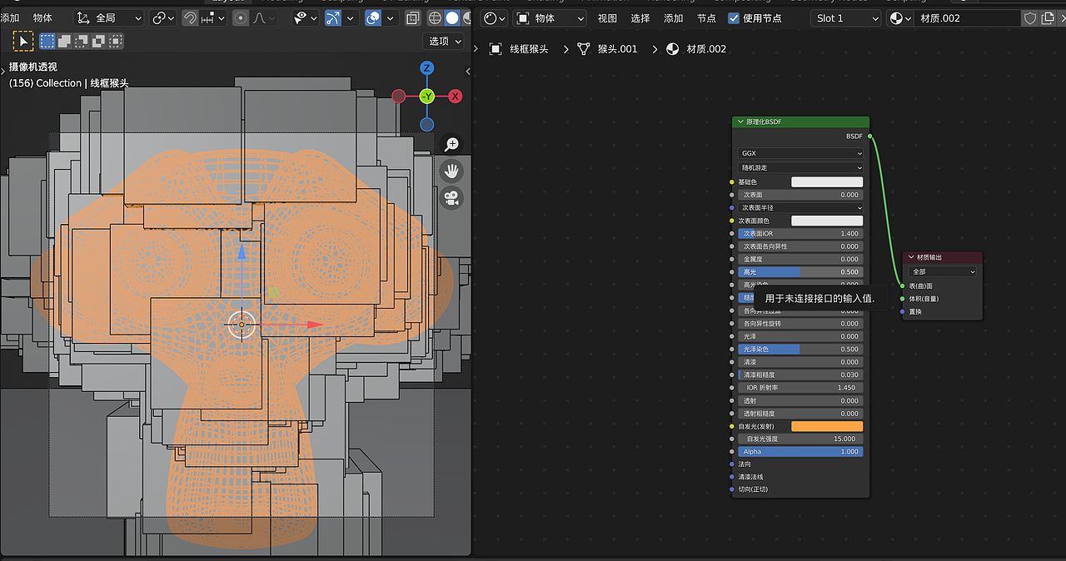Open 物体 shader type dropdown
The width and height of the screenshot is (1066, 561).
550,17
